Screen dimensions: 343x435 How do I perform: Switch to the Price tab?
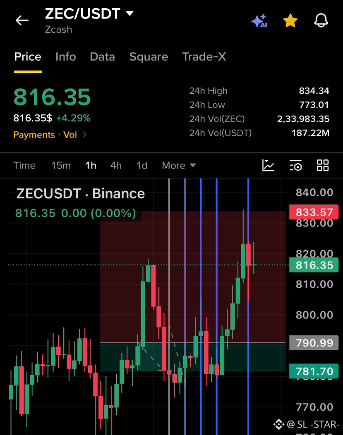(x=28, y=57)
